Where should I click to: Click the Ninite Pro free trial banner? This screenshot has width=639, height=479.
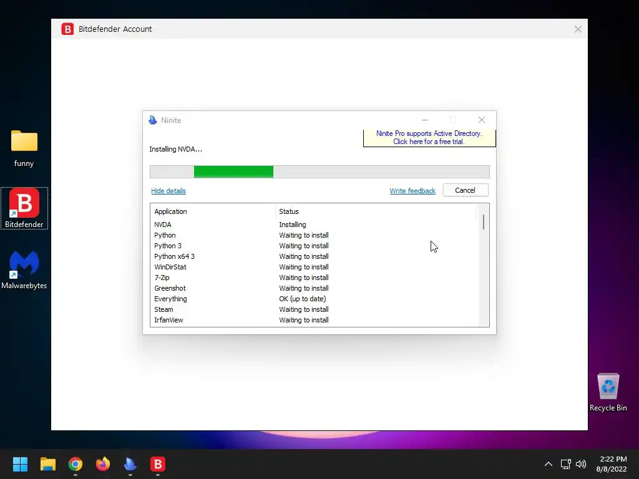(x=429, y=138)
